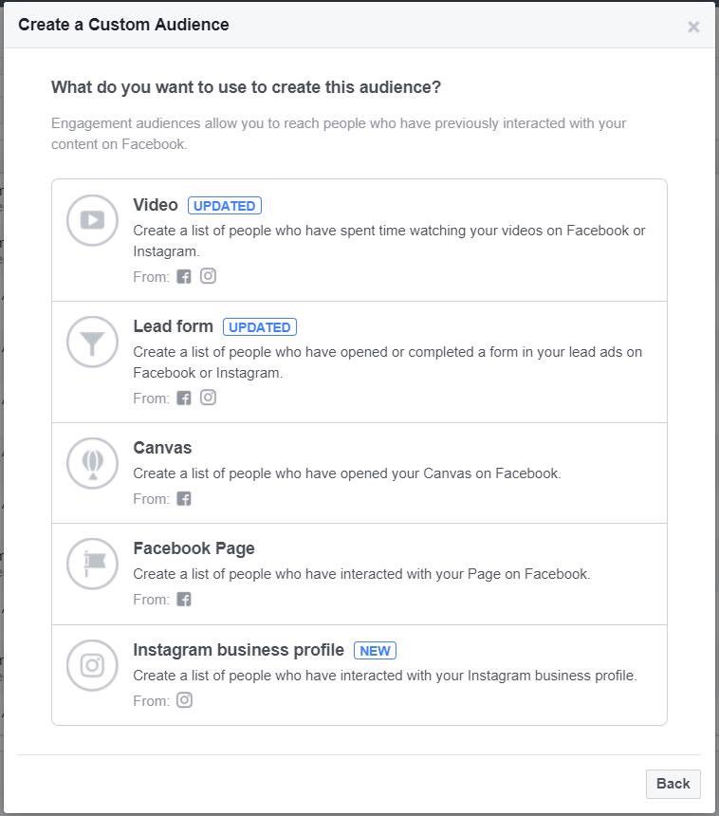Screen dimensions: 719x816
Task: Click Facebook source icon under Video
Action: 184,276
